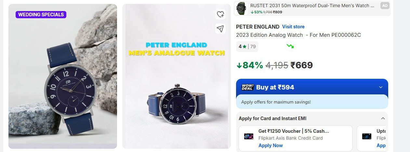Click the share arrow icon
The height and width of the screenshot is (152, 410).
[x=220, y=29]
